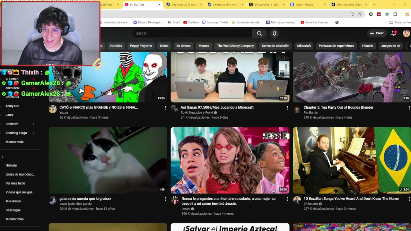
Task: Expand the sidebar section chevron above Historial
Action: click(3, 157)
